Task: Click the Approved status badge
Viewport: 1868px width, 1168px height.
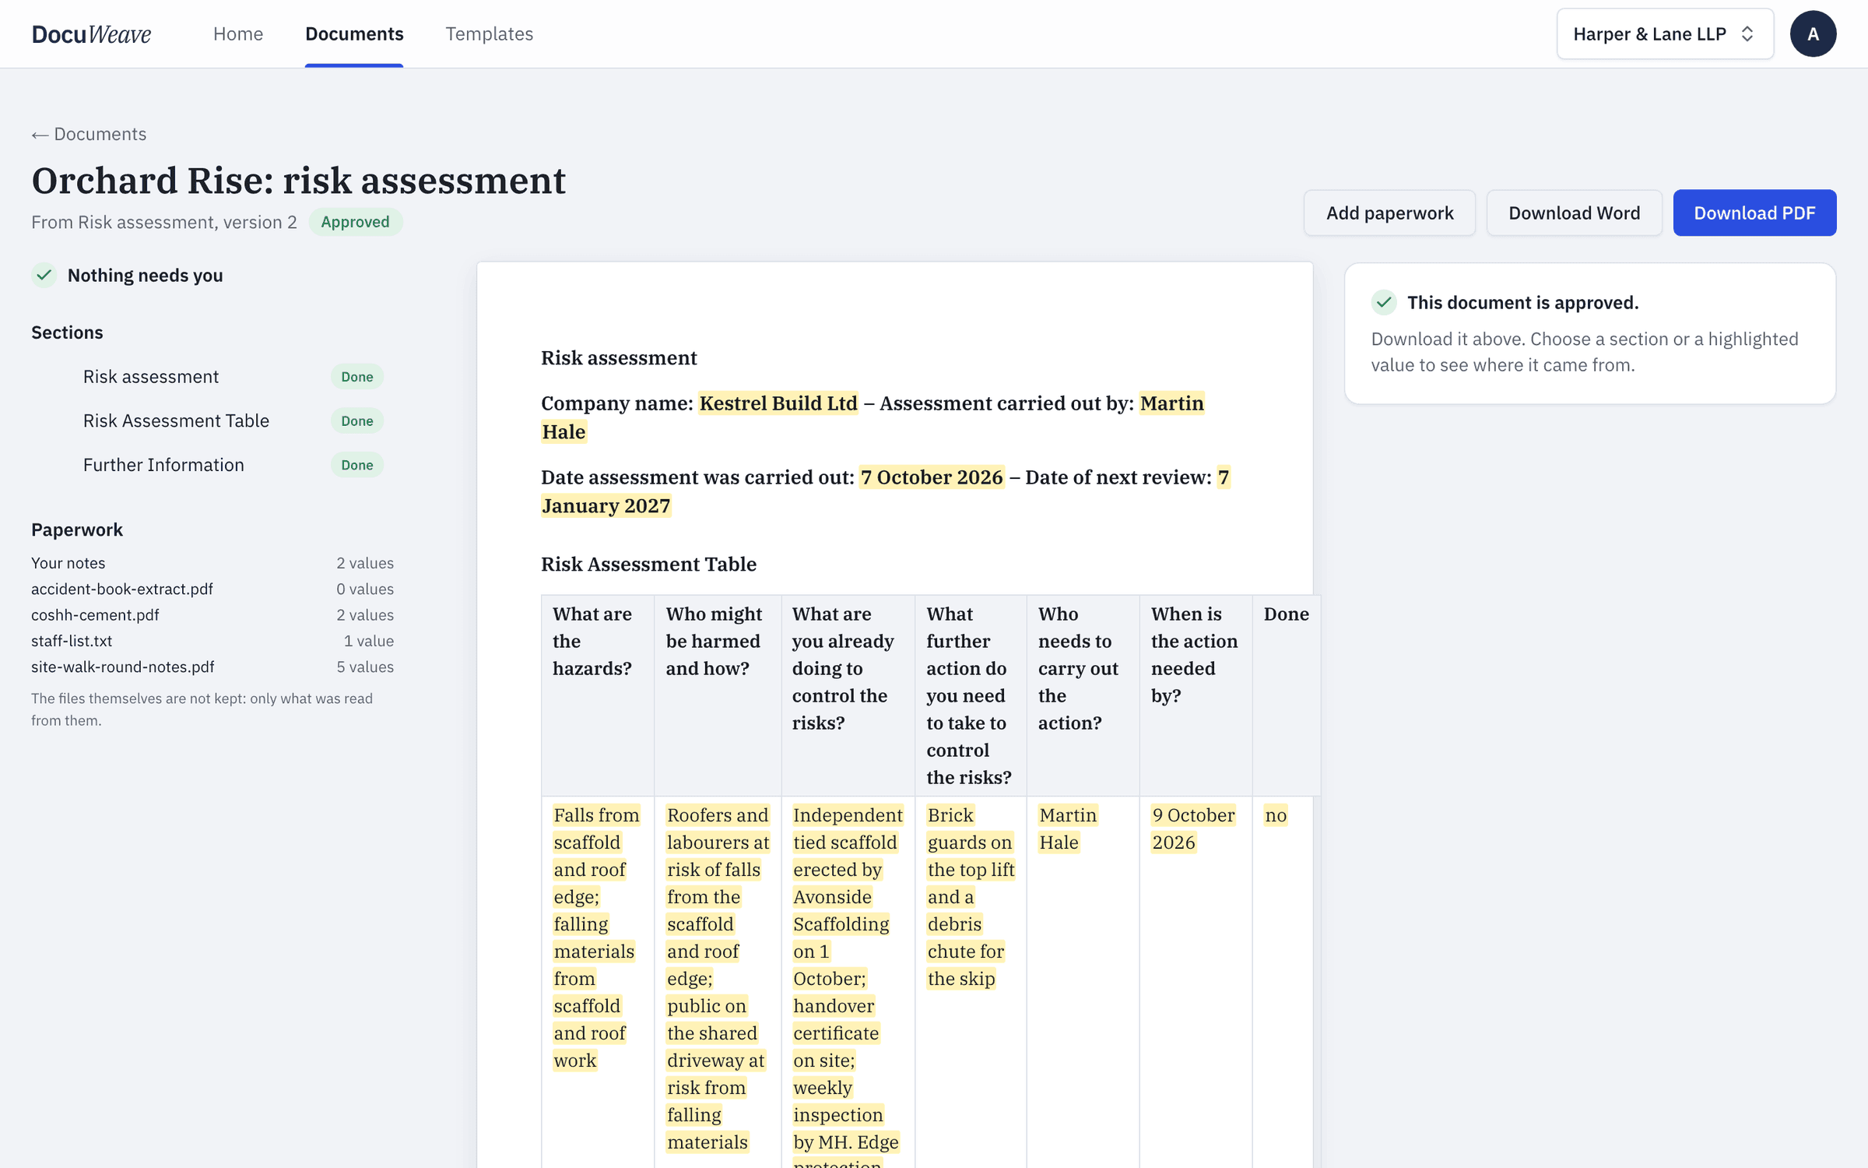Action: click(x=355, y=222)
